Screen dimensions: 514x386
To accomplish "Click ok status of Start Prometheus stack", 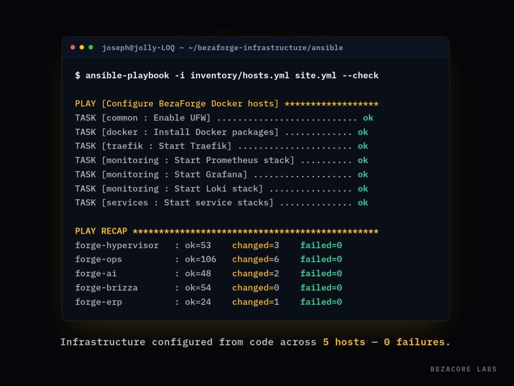I will click(x=363, y=160).
